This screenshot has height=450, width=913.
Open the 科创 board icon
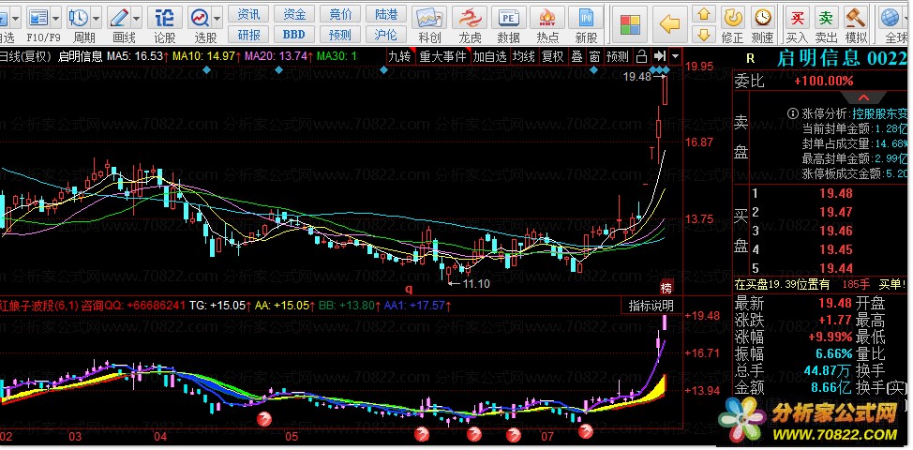429,18
